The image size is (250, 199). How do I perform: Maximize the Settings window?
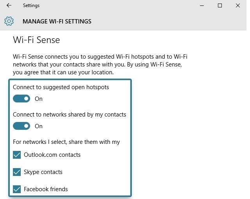point(220,5)
